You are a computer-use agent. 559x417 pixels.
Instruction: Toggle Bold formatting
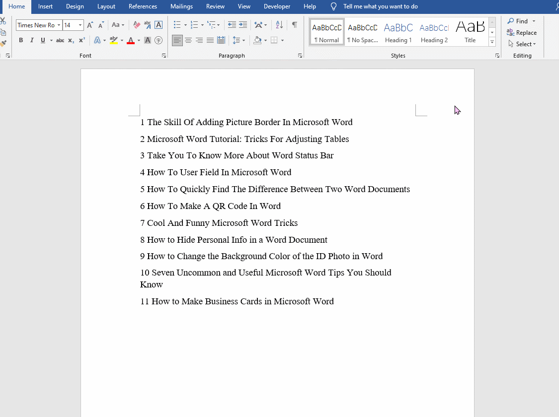(x=21, y=40)
